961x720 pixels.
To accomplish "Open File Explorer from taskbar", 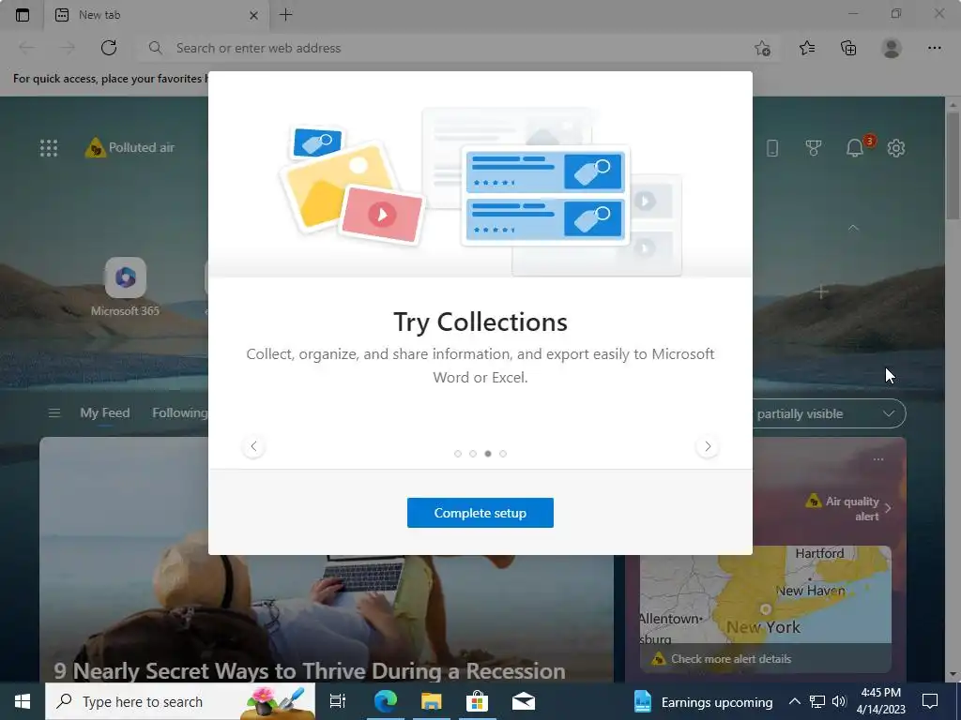I will (432, 701).
